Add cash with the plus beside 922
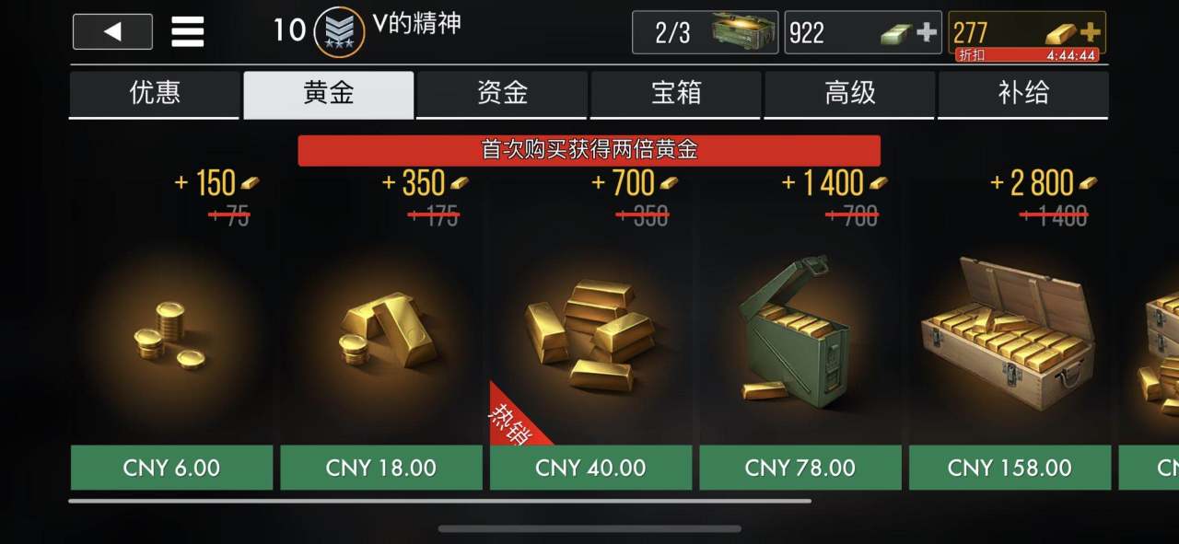1179x544 pixels. pos(926,33)
